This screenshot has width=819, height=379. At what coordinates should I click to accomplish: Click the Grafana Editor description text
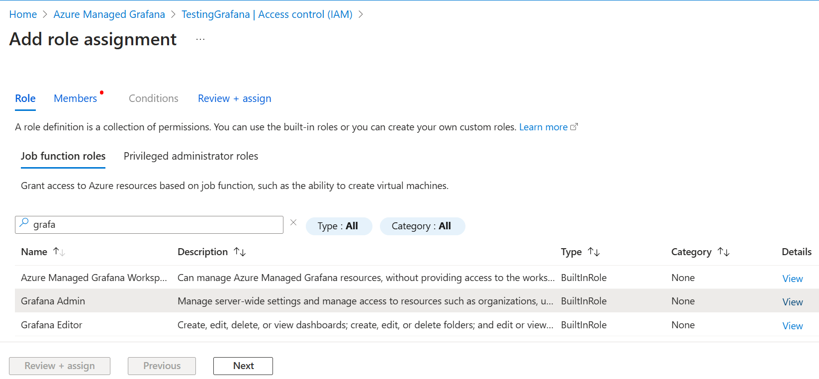pyautogui.click(x=365, y=325)
